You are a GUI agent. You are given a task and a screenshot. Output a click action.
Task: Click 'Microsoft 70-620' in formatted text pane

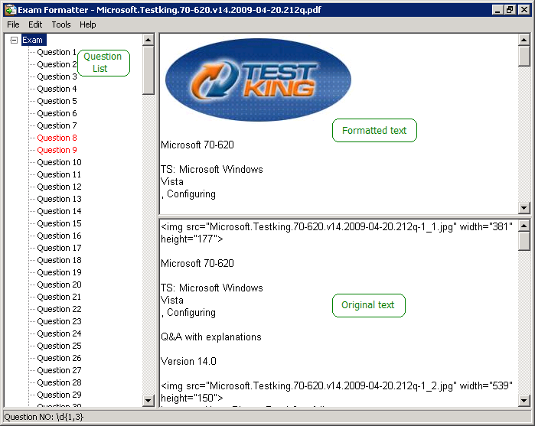tap(197, 145)
